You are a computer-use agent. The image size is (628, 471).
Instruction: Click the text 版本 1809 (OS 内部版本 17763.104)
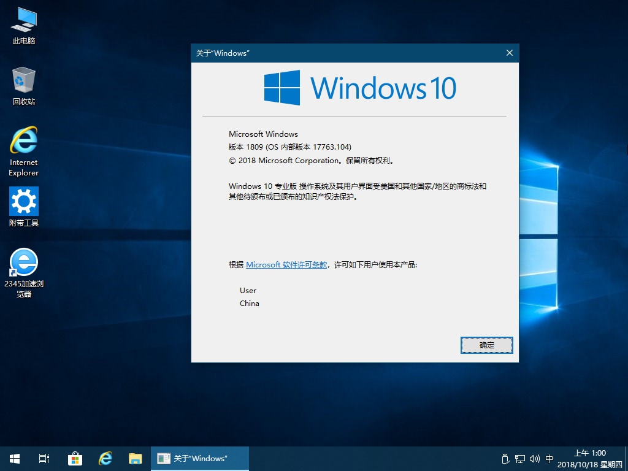coord(290,147)
